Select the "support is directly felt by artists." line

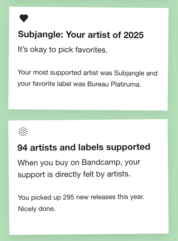[74, 174]
